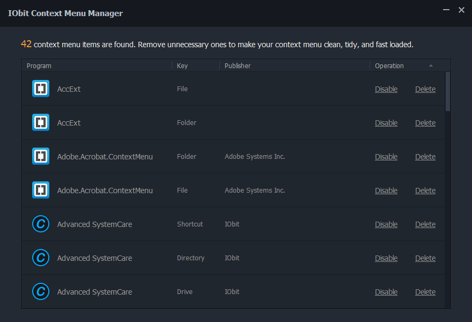Delete the Advanced SystemCare Drive entry
The width and height of the screenshot is (472, 322).
tap(425, 292)
